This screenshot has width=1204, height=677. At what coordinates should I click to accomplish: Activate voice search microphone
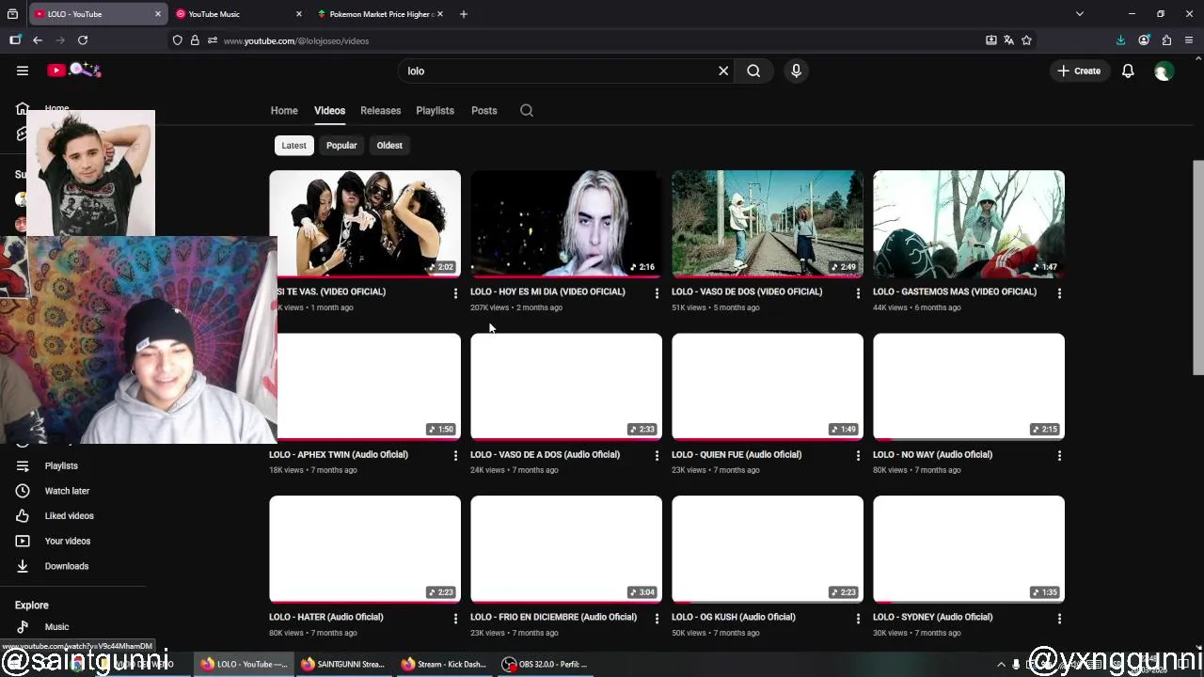coord(796,71)
